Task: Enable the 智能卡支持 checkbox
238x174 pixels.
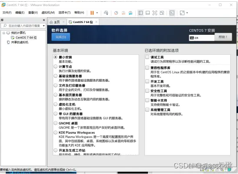Action: pyautogui.click(x=147, y=100)
